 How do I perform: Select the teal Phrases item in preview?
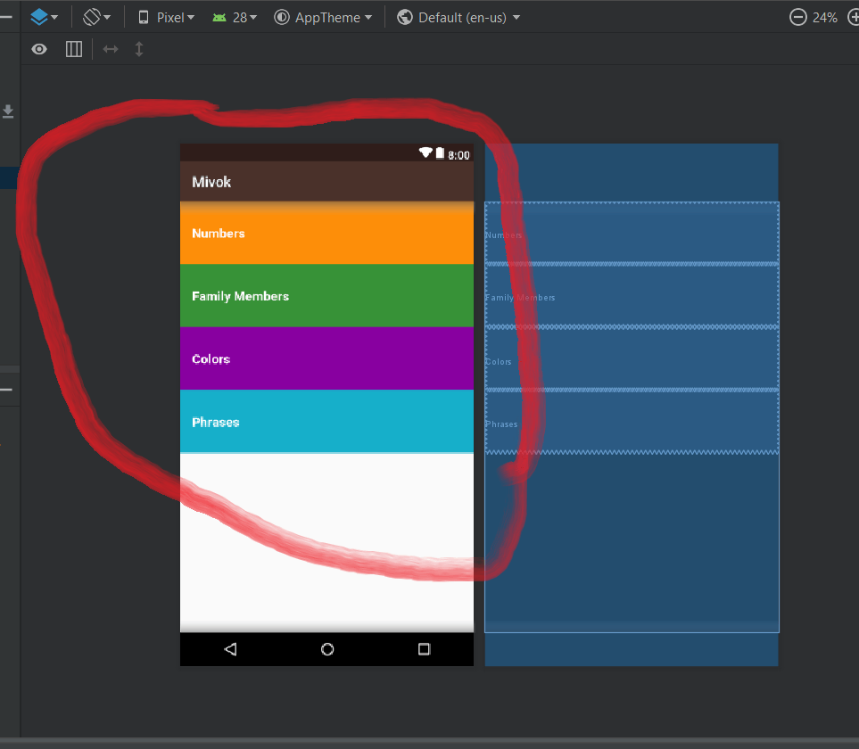pyautogui.click(x=326, y=422)
